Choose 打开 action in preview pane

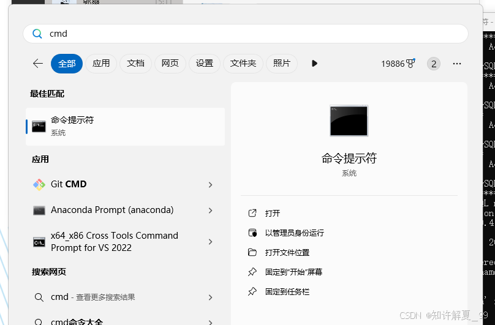(x=273, y=214)
